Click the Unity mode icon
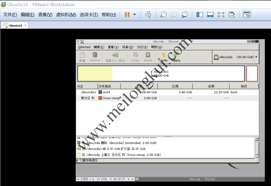Screen dimensions: 271x186 (232, 15)
